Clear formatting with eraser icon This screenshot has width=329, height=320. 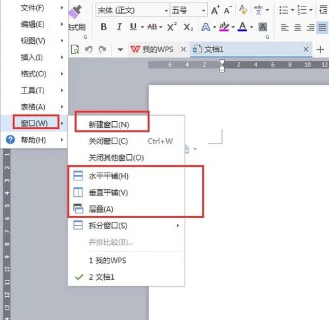(243, 10)
